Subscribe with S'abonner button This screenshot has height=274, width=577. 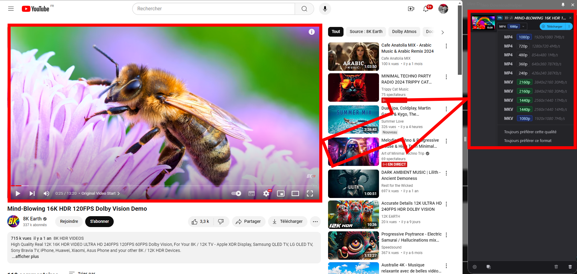tap(99, 222)
